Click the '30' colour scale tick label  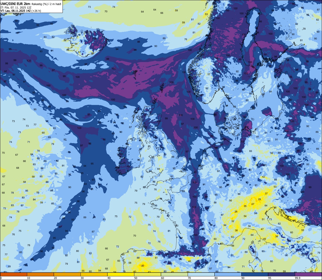(x=82, y=278)
